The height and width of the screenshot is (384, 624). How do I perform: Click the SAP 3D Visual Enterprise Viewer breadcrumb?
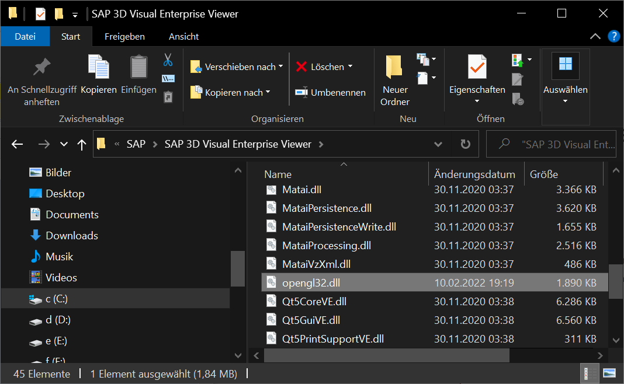point(238,144)
